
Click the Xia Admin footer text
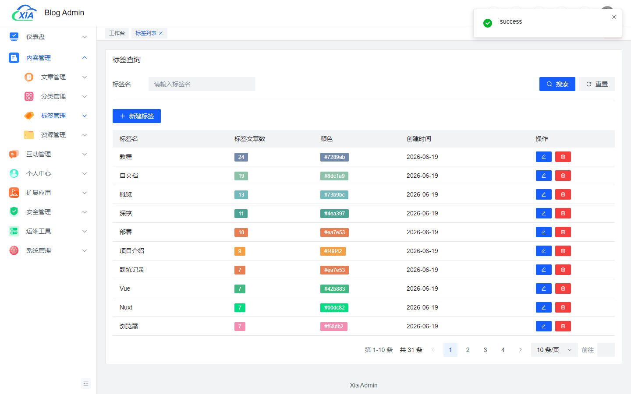pyautogui.click(x=364, y=385)
